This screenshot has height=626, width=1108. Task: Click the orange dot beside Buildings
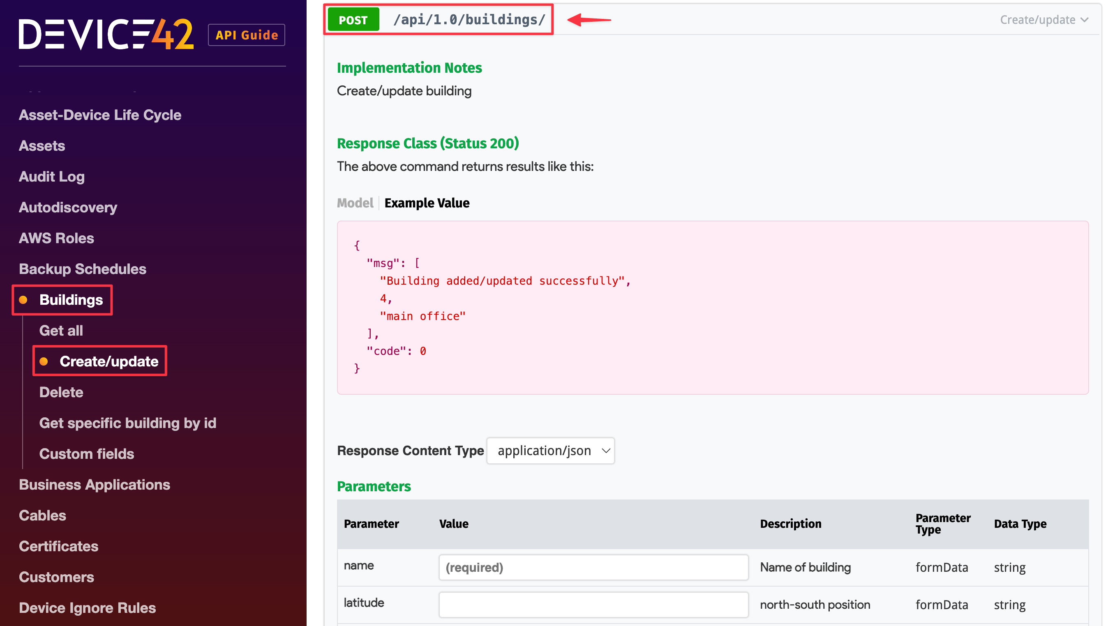pos(23,300)
